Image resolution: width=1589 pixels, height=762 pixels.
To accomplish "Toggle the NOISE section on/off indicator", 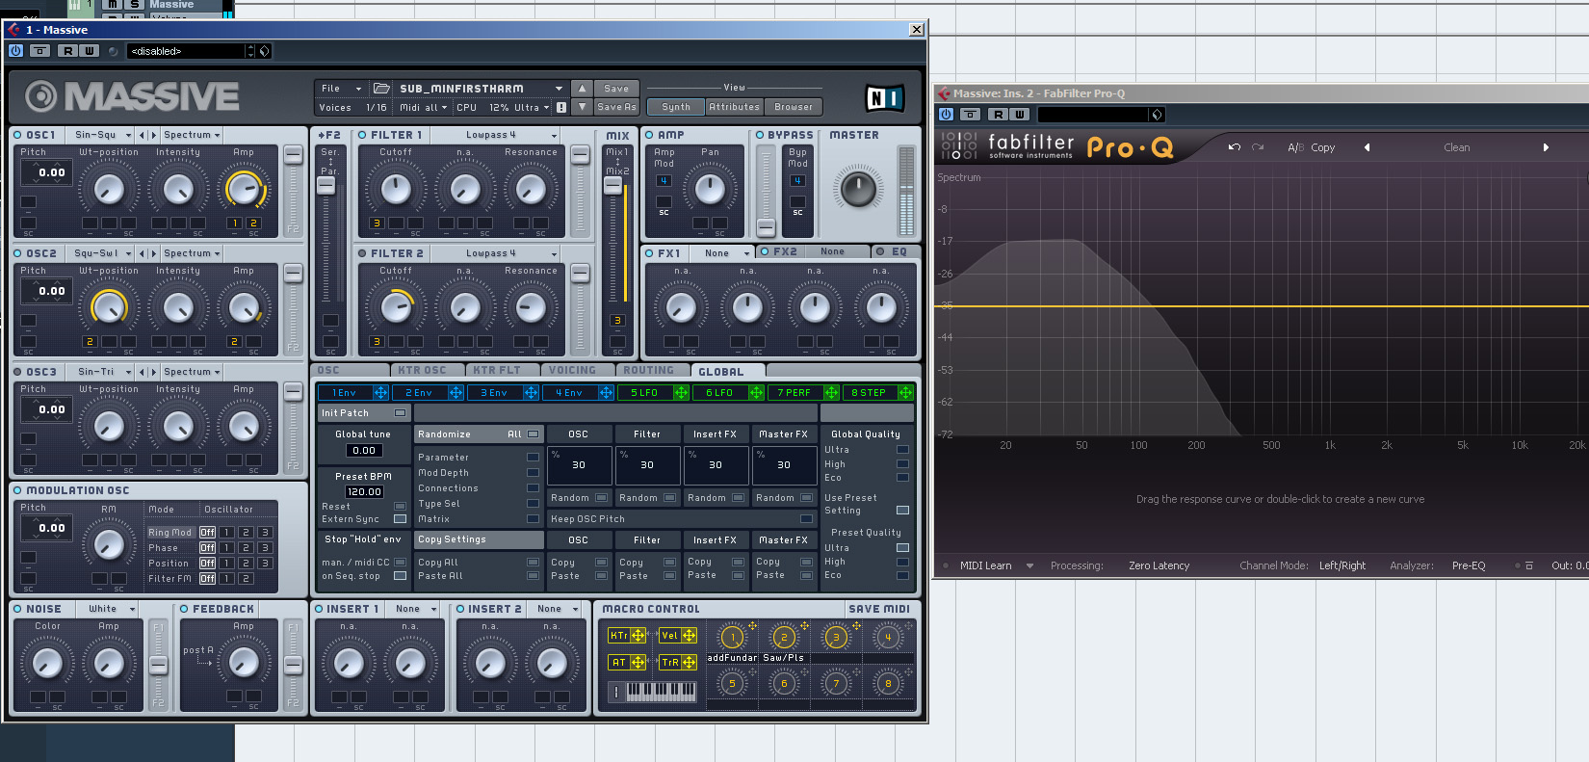I will tap(17, 609).
